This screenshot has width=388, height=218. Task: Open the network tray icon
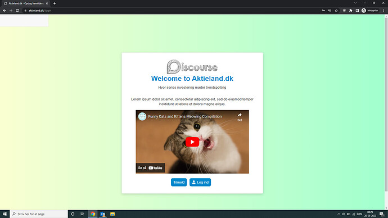click(353, 214)
